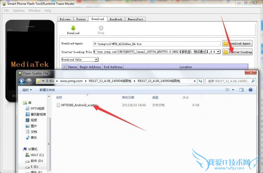Viewport: 263px width, 173px height.
Task: Click the refresh icon beside address bar
Action: [200, 81]
